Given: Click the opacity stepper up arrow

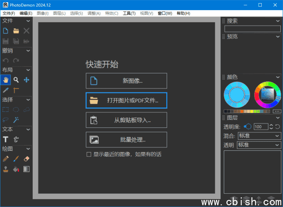Looking at the screenshot, I should (x=271, y=125).
